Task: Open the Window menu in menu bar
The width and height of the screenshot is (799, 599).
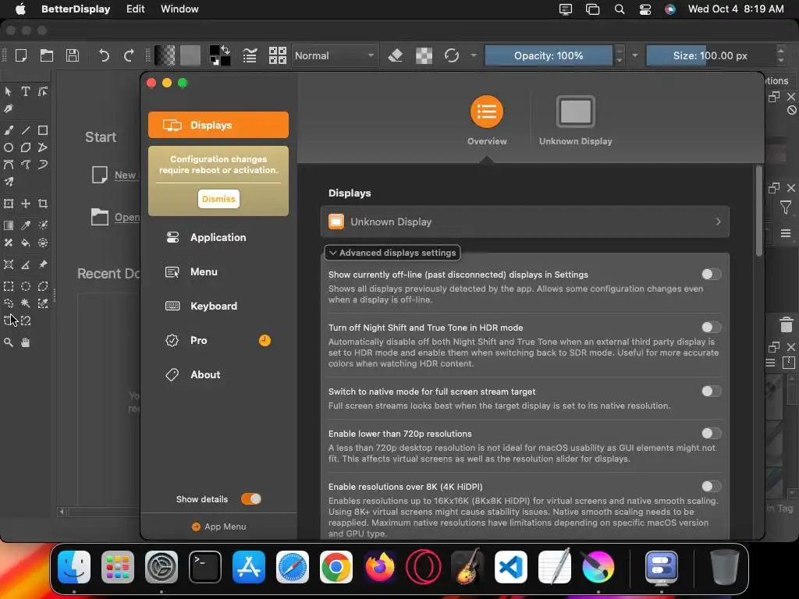Action: pyautogui.click(x=179, y=9)
